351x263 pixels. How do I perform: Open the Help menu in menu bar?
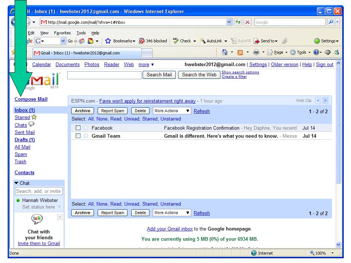pos(95,33)
